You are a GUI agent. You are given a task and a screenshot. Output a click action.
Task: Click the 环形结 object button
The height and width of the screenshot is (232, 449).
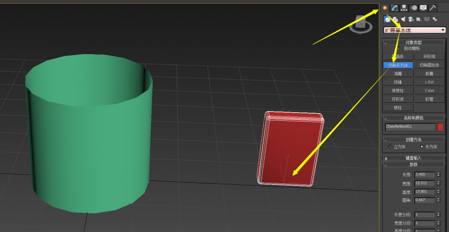(429, 57)
